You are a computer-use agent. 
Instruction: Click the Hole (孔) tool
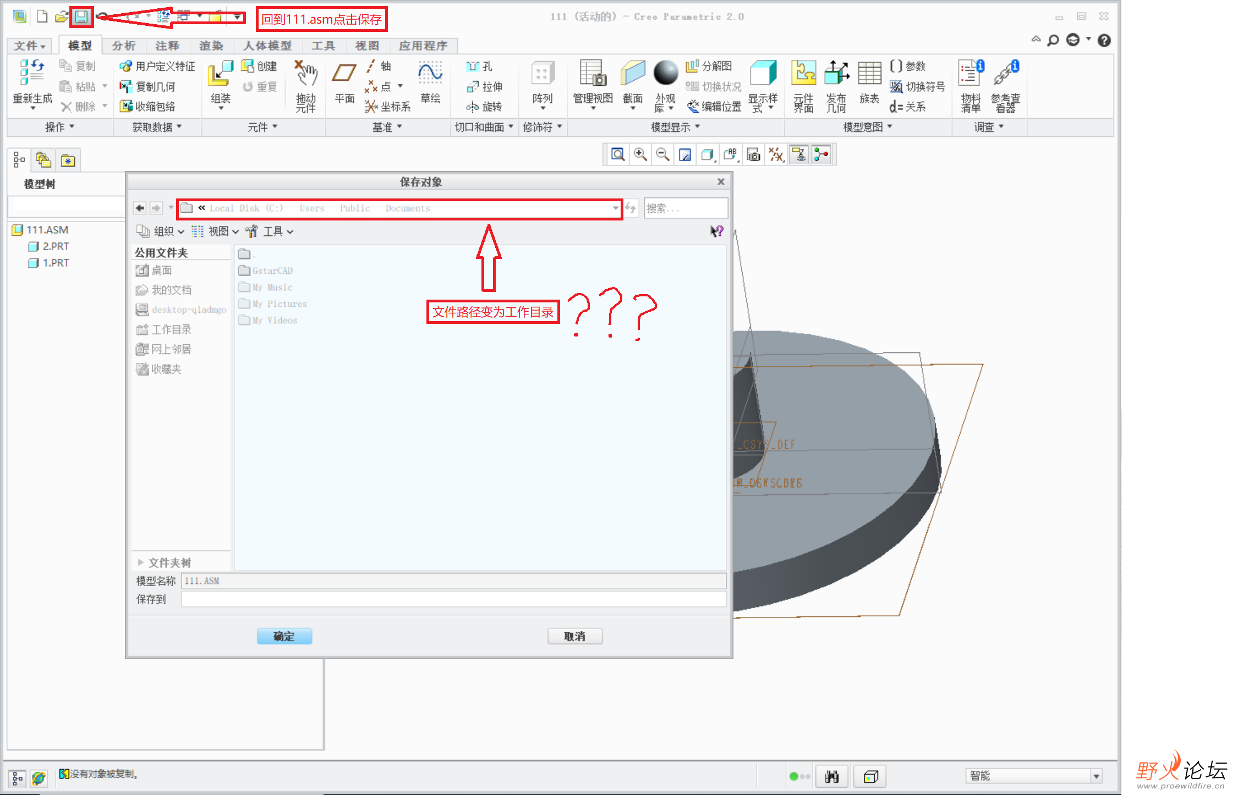(x=479, y=67)
